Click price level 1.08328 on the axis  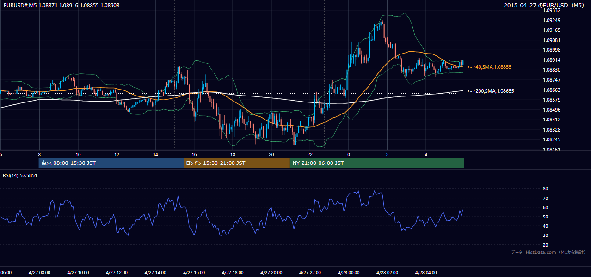pyautogui.click(x=552, y=130)
